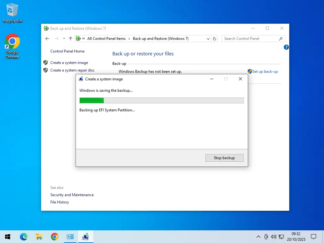
Task: Show hidden icons in the system tray
Action: point(259,236)
